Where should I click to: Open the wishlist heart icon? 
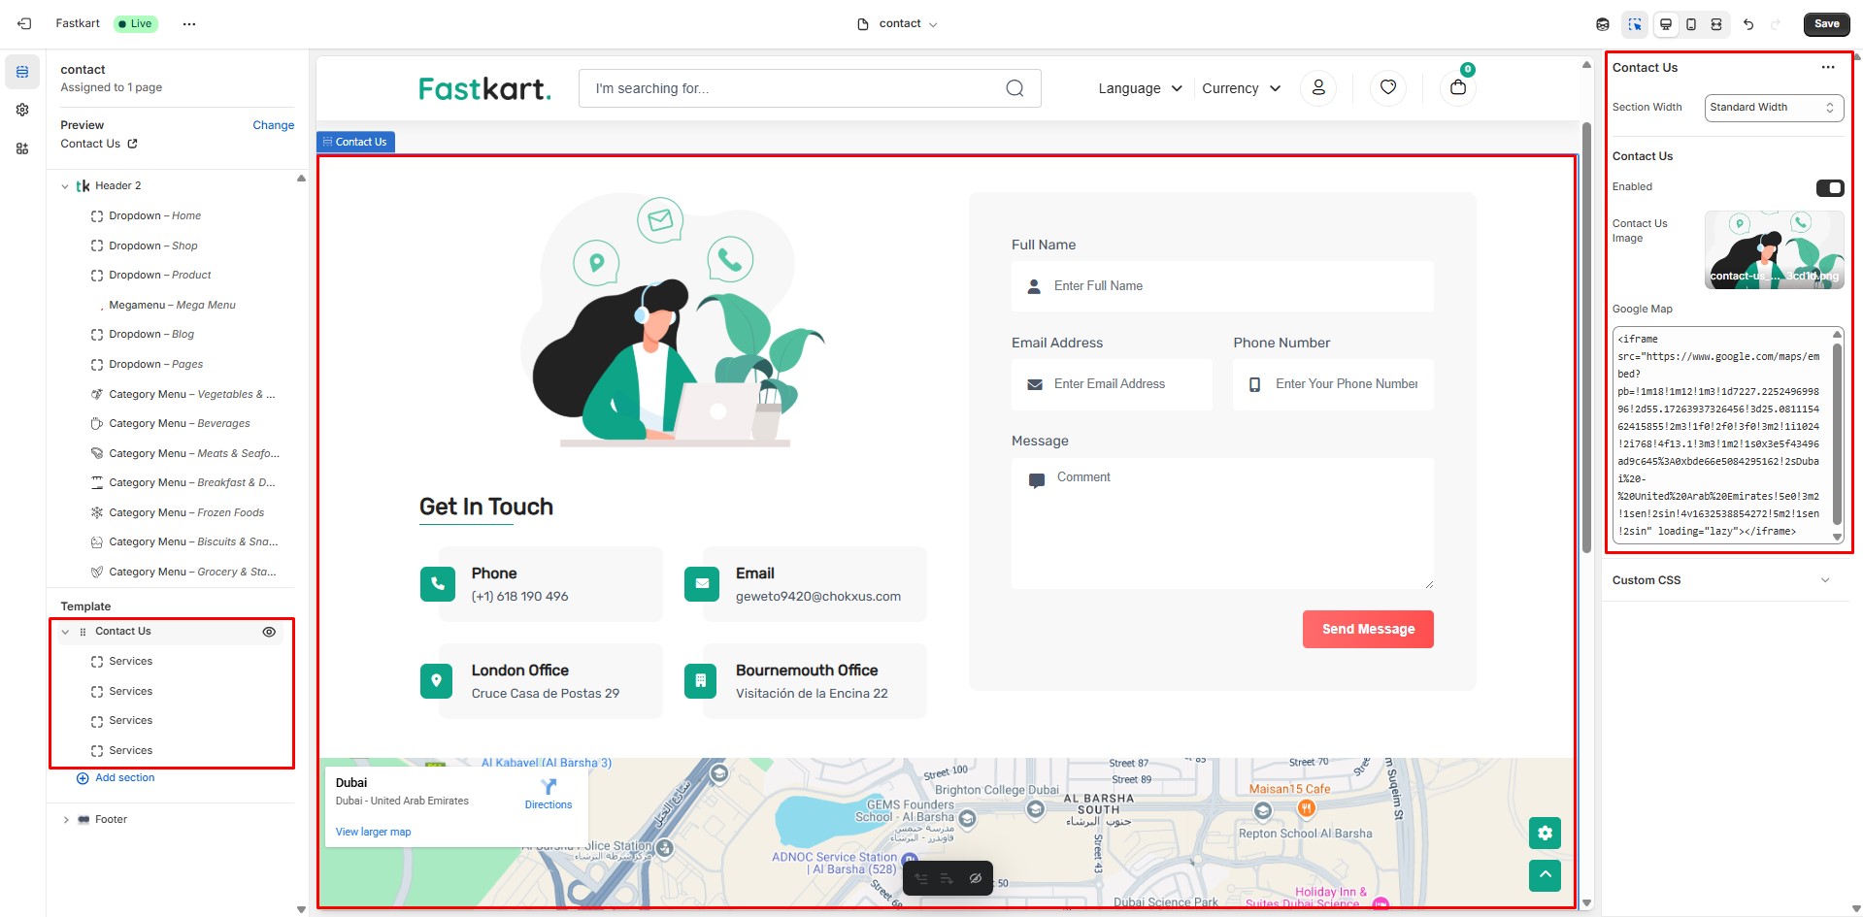tap(1388, 87)
